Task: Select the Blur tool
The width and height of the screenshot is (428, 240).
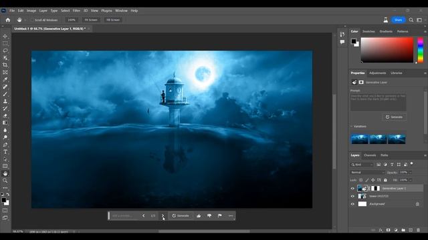Action: tap(5, 130)
